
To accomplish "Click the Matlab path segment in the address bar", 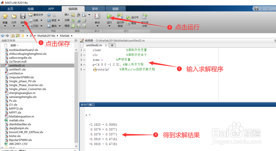I will tap(65, 36).
